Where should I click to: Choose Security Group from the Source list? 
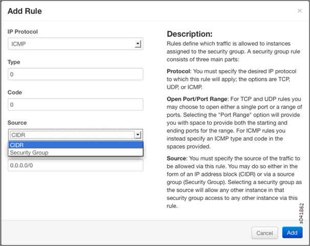tap(75, 152)
